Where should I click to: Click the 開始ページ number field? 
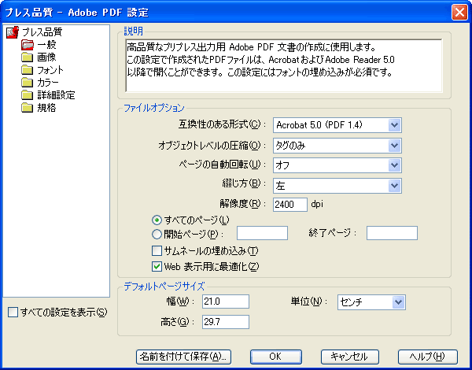click(x=262, y=233)
